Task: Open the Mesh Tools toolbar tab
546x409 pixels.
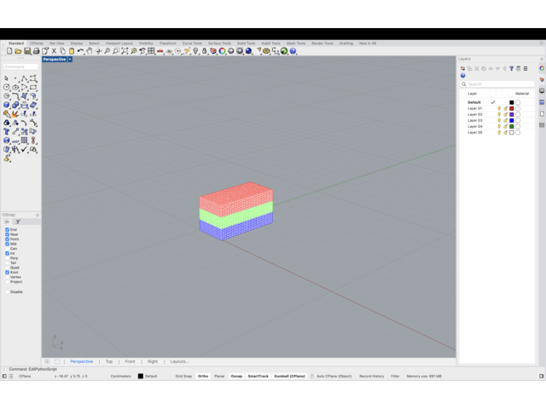Action: pyautogui.click(x=296, y=43)
